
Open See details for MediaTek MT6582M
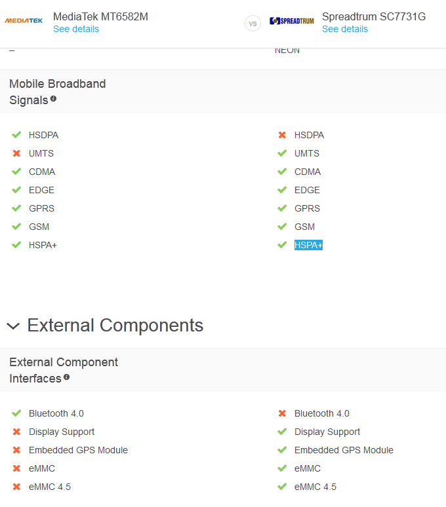pyautogui.click(x=76, y=29)
